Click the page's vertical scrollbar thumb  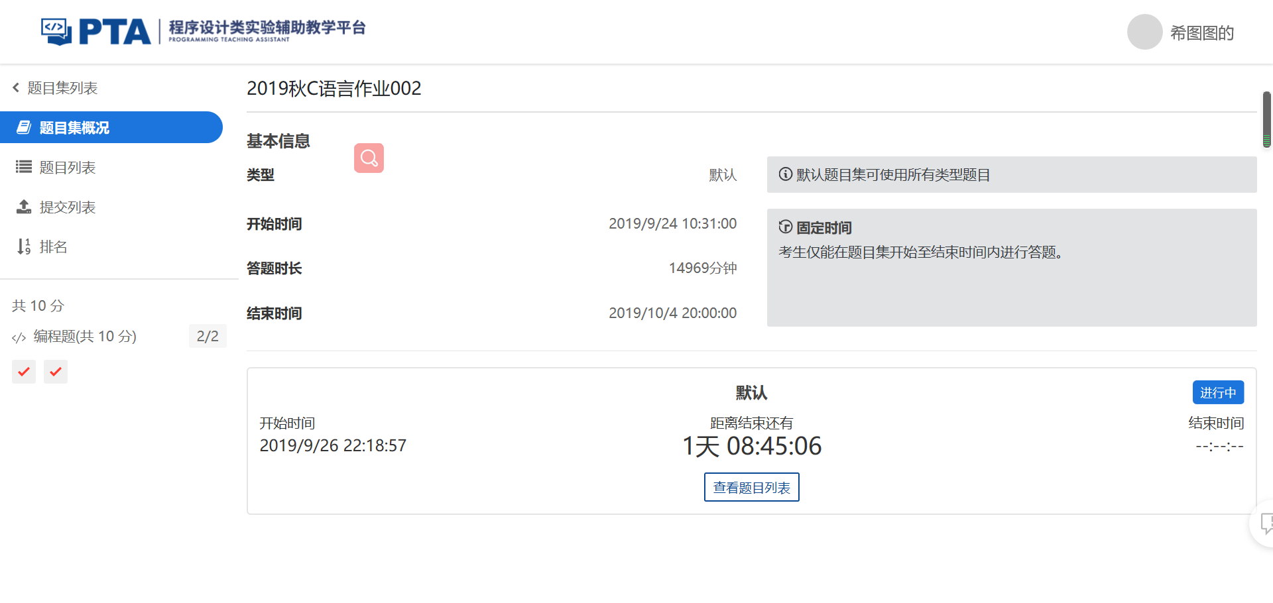1266,119
